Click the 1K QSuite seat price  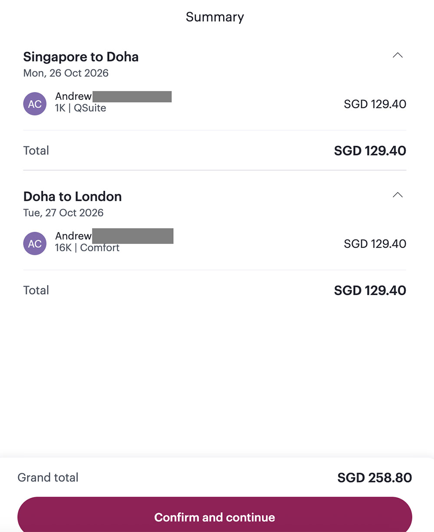pyautogui.click(x=375, y=104)
